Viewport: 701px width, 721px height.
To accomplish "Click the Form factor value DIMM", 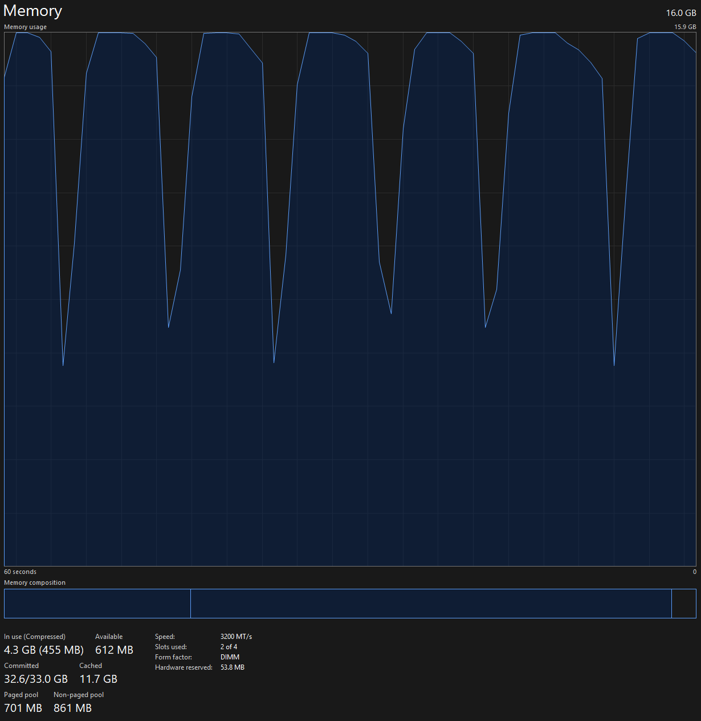I will 230,657.
